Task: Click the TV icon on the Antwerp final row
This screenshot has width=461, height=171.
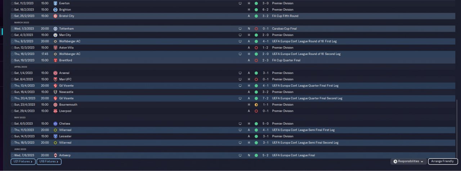Action: tap(240, 156)
